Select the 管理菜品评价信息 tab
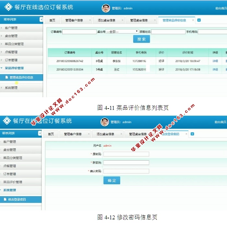 click(x=174, y=20)
